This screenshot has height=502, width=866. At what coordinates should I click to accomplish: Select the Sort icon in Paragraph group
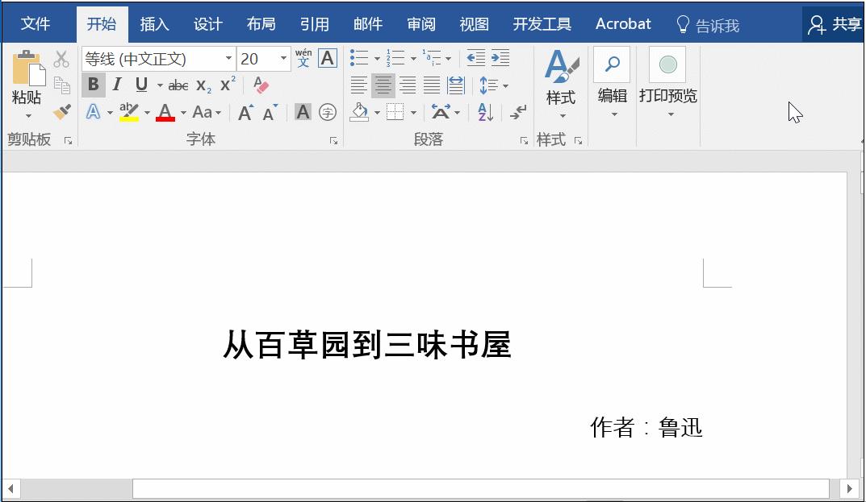[484, 112]
